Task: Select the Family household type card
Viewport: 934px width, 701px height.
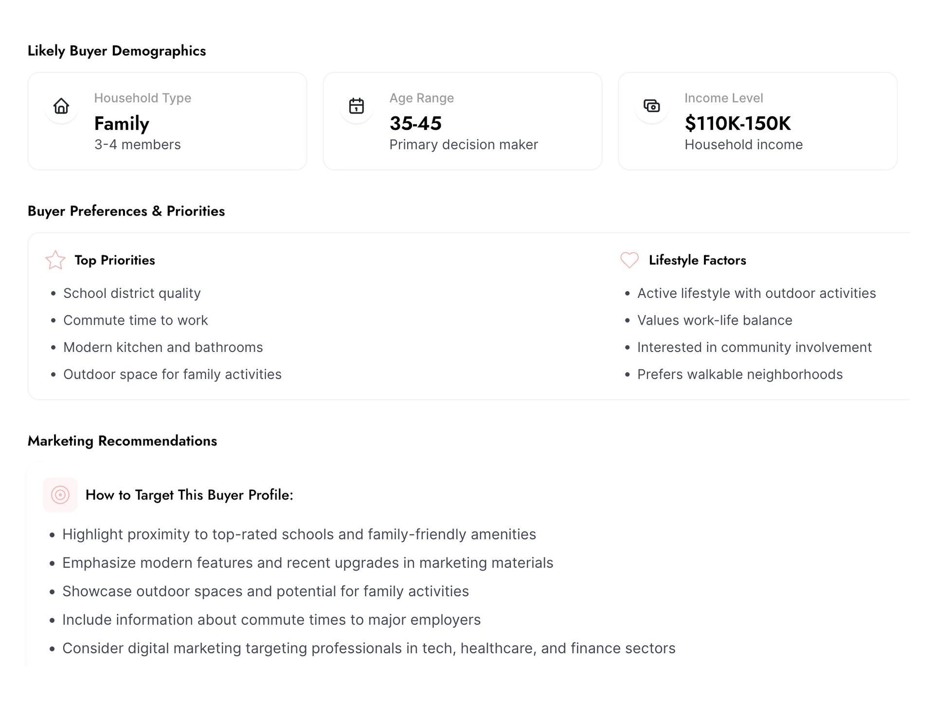Action: (167, 122)
